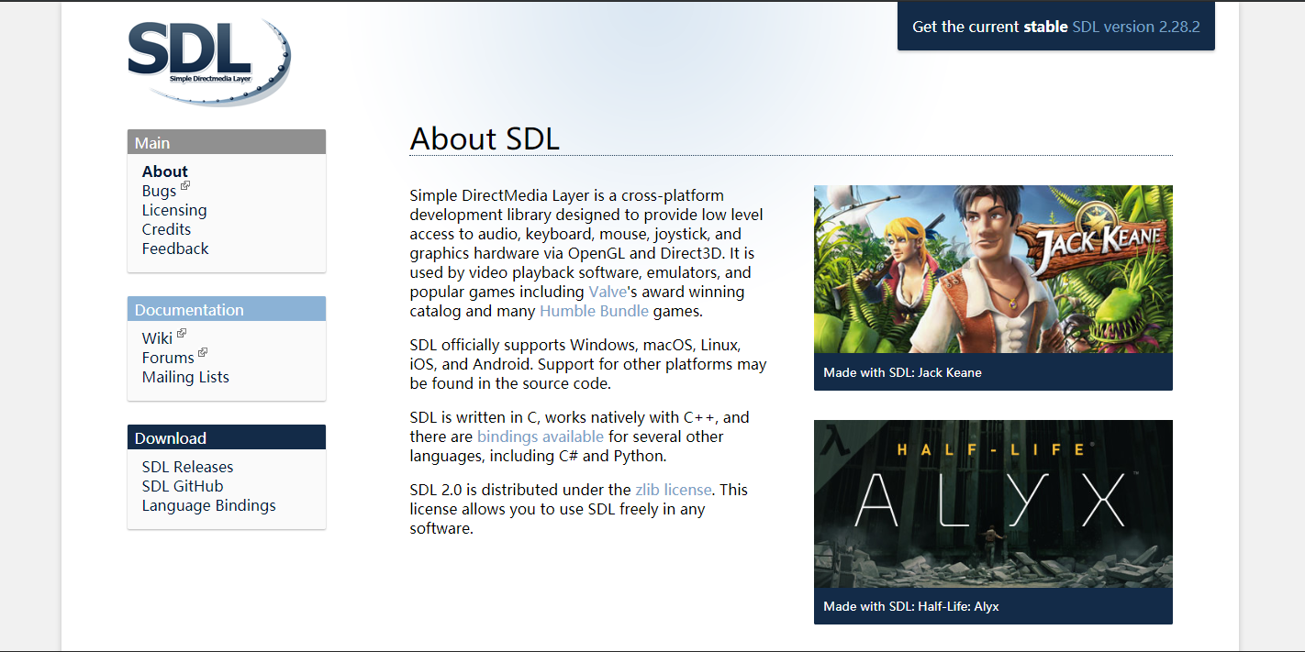Open the Bugs link in sidebar
Viewport: 1305px width, 652px height.
pyautogui.click(x=159, y=191)
